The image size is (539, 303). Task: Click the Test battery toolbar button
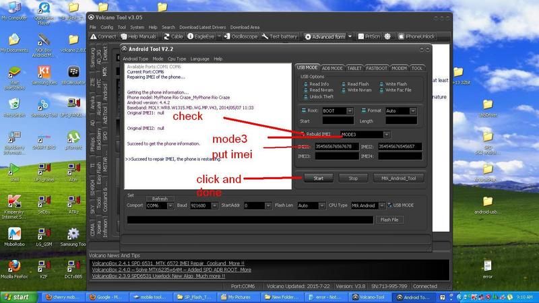tap(279, 36)
